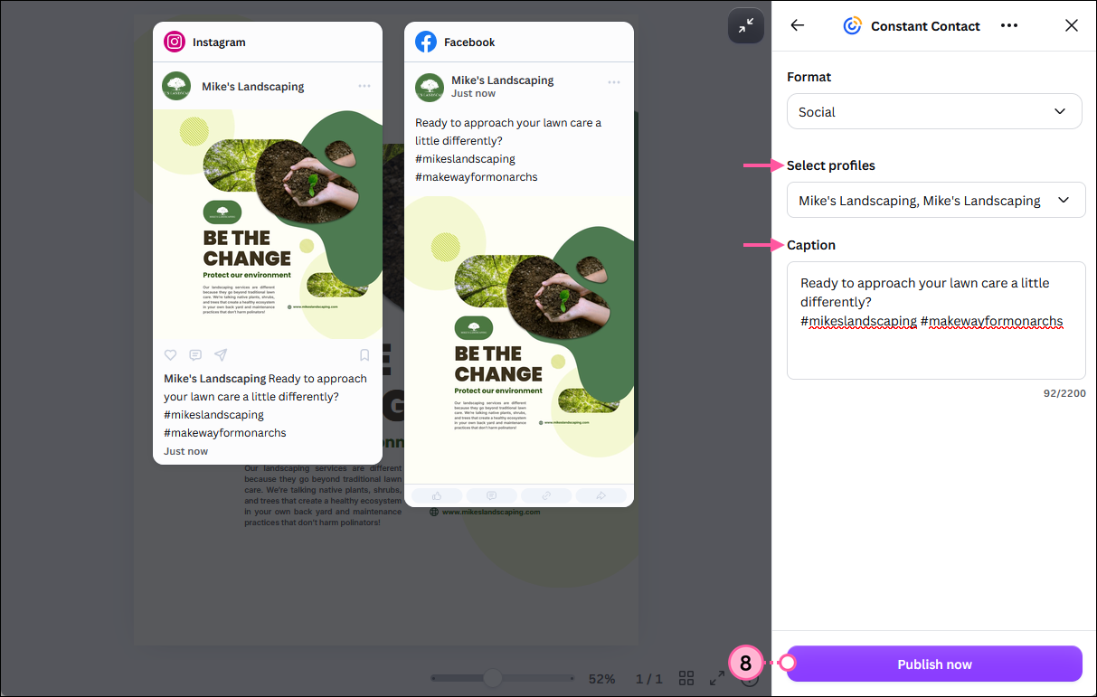
Task: Open the Format dropdown showing Social
Action: pos(934,111)
